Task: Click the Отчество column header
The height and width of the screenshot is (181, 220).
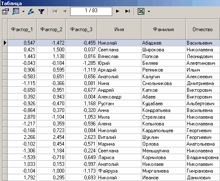Action: [x=203, y=29]
